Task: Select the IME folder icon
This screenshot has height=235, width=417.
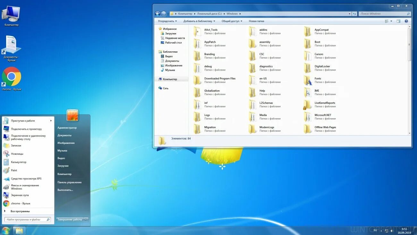Action: click(x=308, y=92)
